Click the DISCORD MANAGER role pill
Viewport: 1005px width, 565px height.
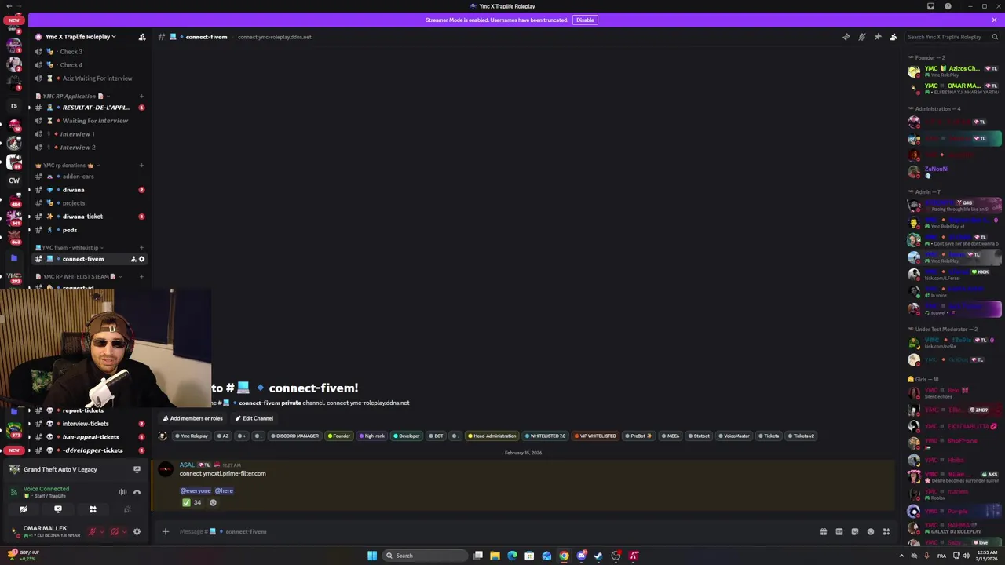pos(294,436)
